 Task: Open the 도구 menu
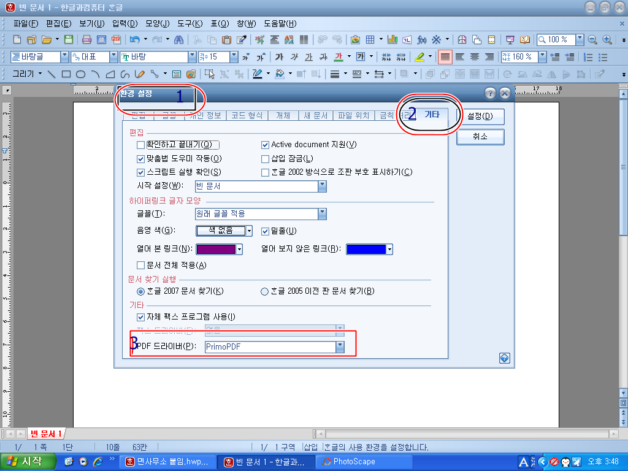pos(190,23)
